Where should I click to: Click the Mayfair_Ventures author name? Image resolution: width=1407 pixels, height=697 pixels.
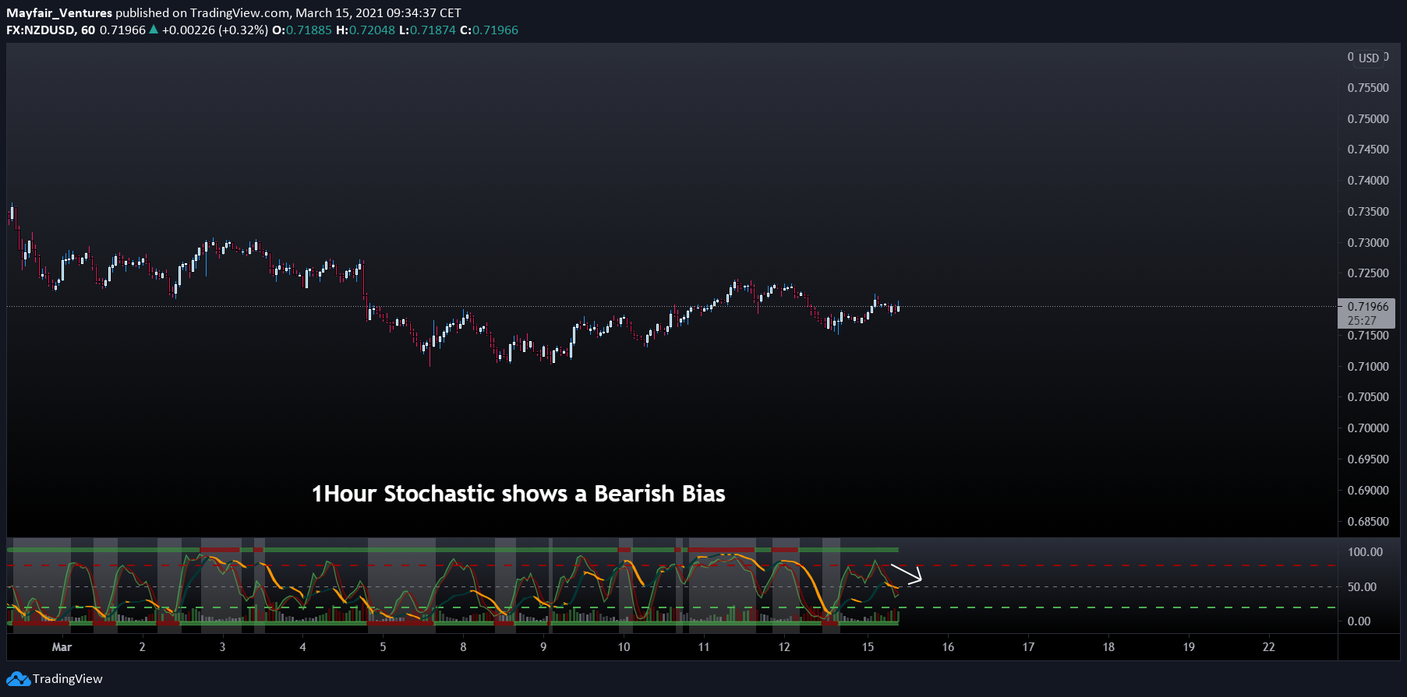59,13
